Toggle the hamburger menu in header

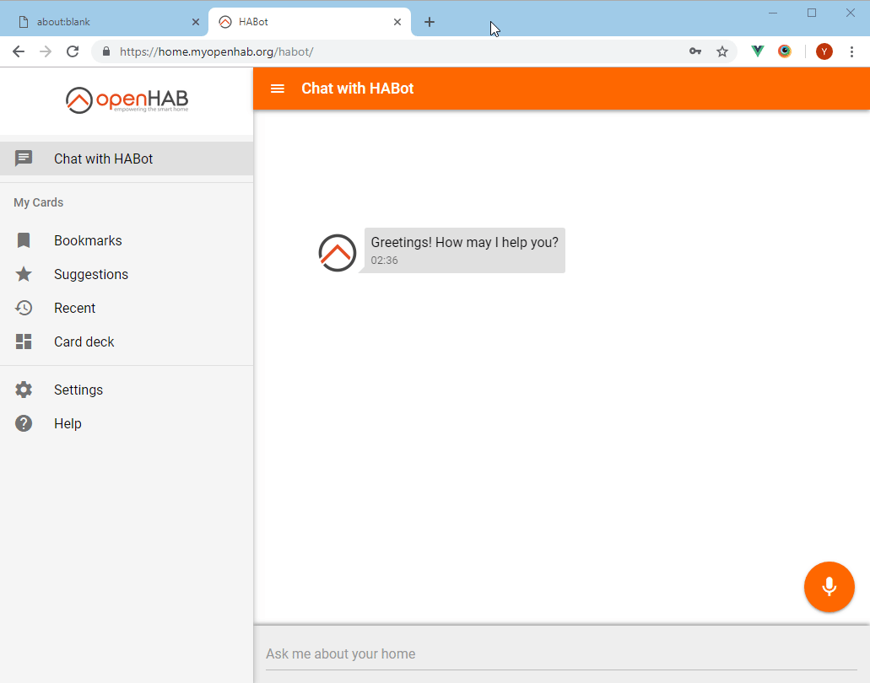[x=277, y=89]
